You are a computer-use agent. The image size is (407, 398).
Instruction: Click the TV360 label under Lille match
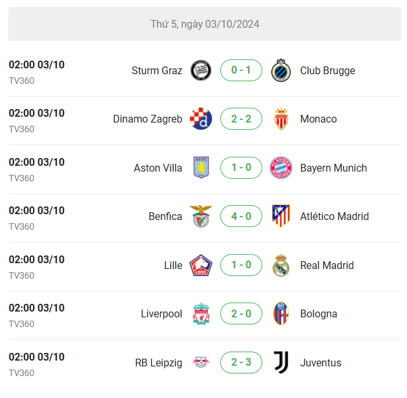pos(21,275)
